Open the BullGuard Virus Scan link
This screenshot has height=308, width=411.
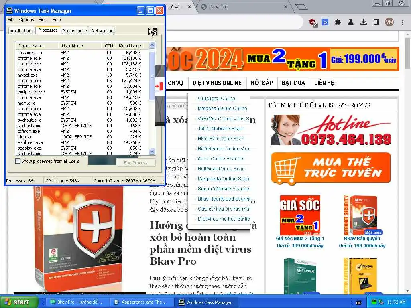(221, 169)
